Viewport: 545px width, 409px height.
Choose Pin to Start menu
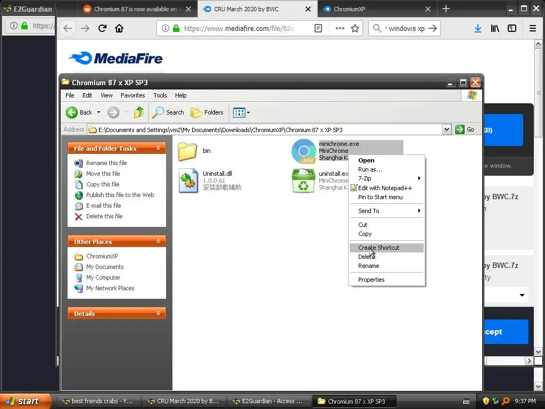386,197
